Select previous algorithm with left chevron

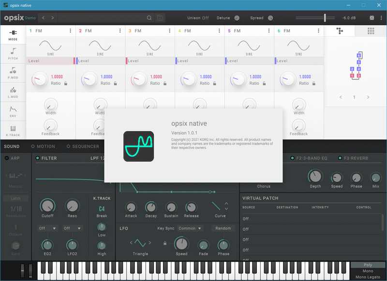click(x=341, y=97)
